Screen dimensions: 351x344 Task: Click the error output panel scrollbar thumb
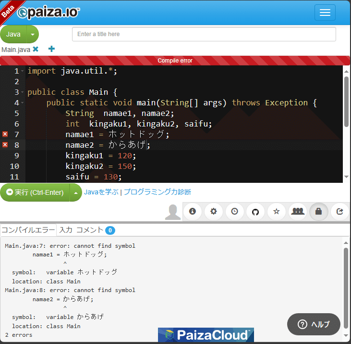346,288
